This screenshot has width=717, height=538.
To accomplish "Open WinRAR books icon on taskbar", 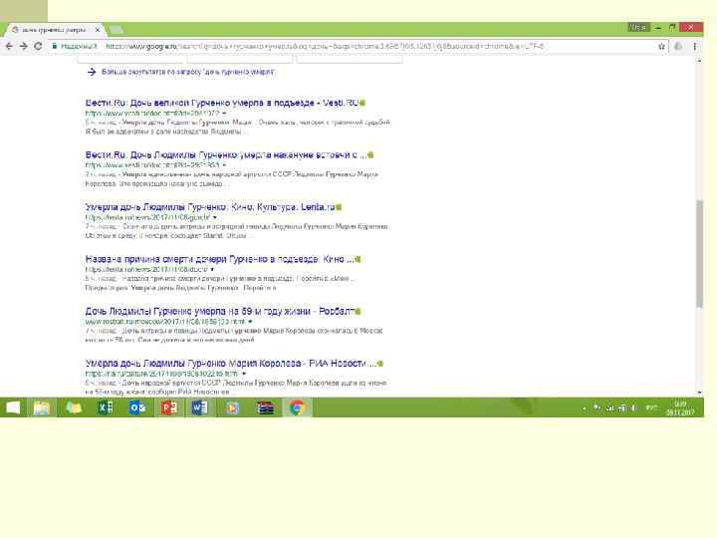I will (265, 407).
